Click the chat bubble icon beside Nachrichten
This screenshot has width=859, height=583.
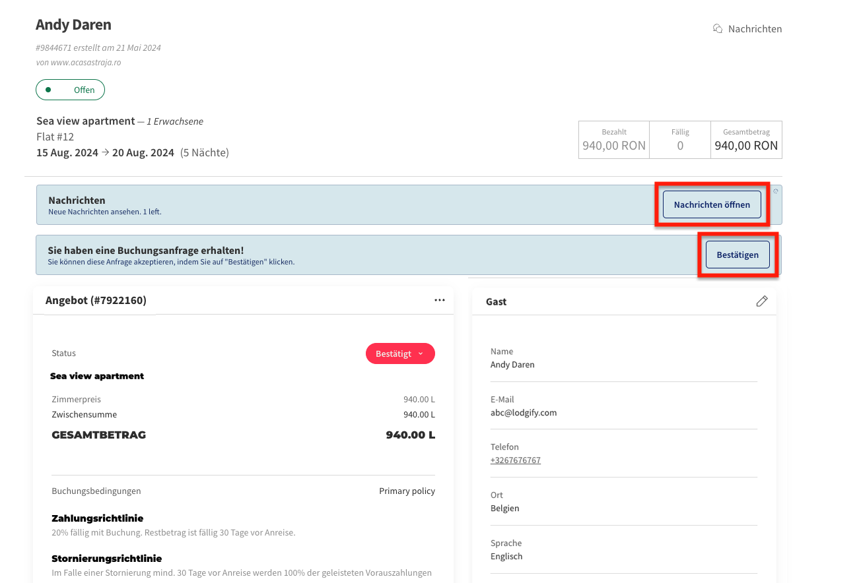pyautogui.click(x=718, y=28)
